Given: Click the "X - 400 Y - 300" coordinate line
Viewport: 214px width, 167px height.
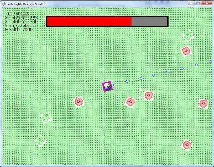Looking at the screenshot, I should click(21, 21).
